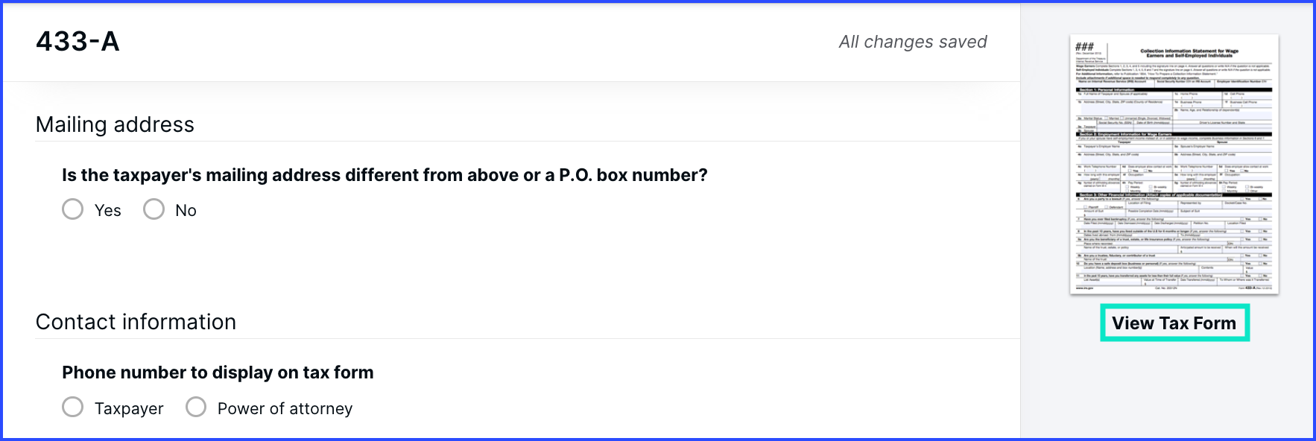Viewport: 1316px width, 441px height.
Task: Choose Taxpayer phone number radio button
Action: [72, 407]
